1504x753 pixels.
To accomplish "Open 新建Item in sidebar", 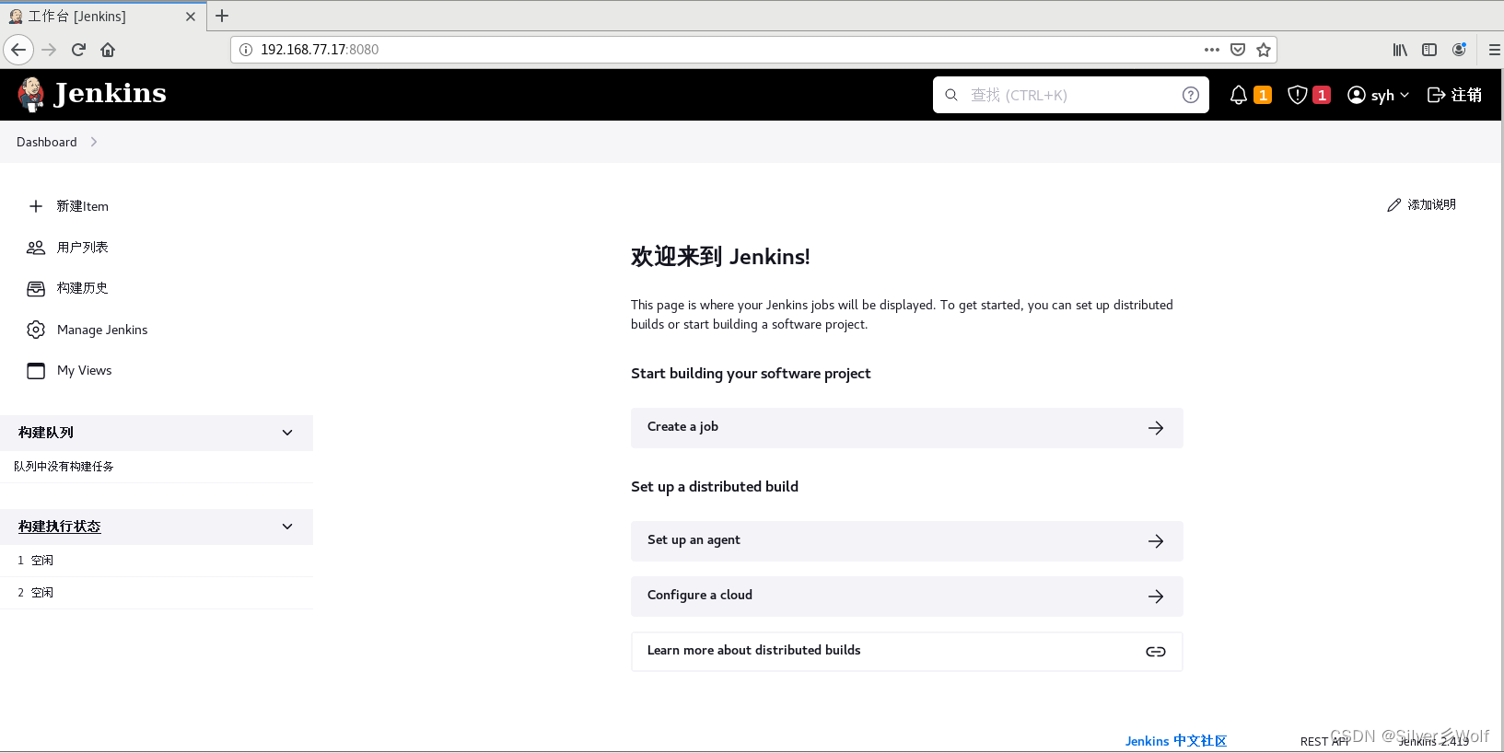I will [83, 206].
